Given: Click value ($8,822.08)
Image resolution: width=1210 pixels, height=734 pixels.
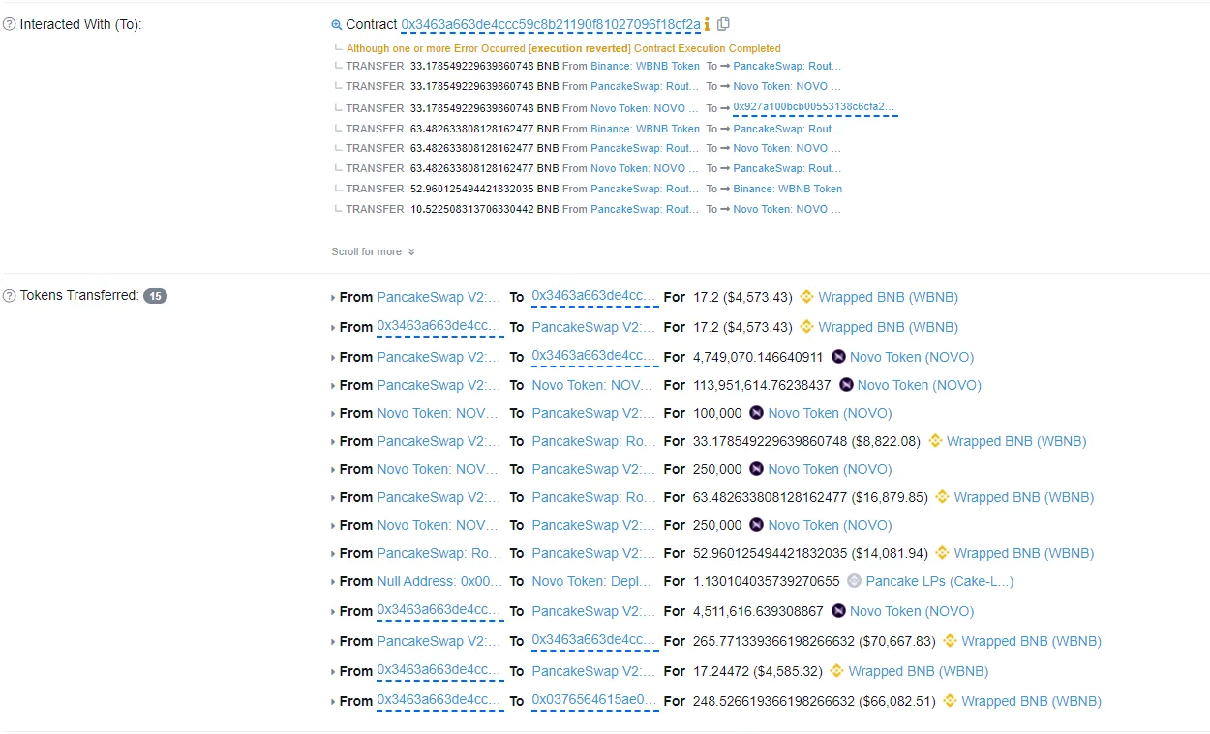Looking at the screenshot, I should pos(888,441).
